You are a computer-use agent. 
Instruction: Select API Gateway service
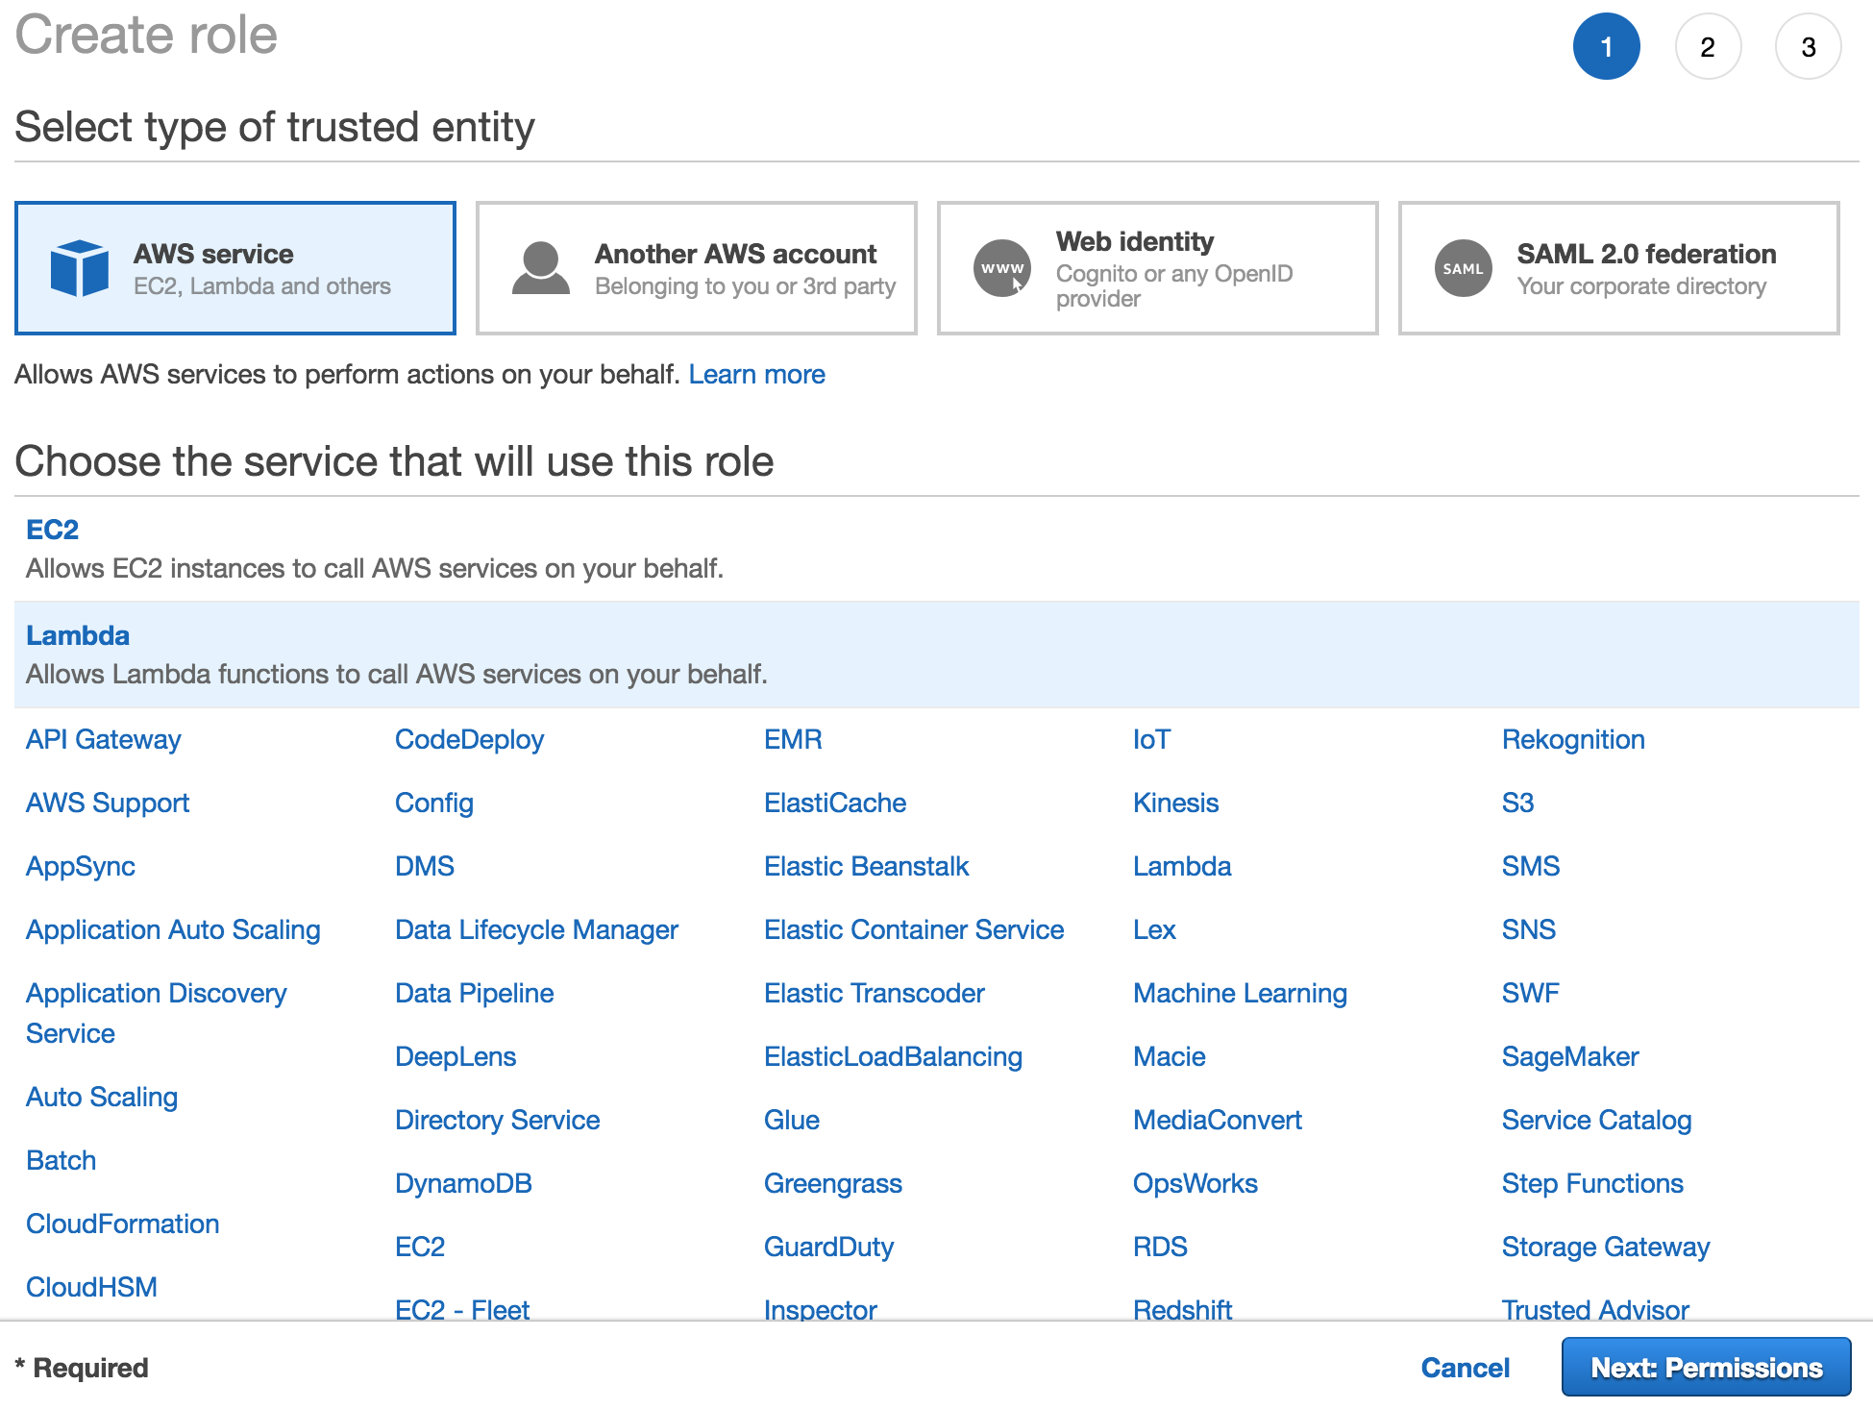(x=103, y=739)
